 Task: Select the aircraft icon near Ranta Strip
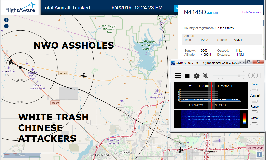(x=11, y=62)
